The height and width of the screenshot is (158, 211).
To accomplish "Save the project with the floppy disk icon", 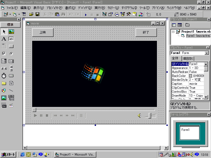I will pyautogui.click(x=37, y=14).
